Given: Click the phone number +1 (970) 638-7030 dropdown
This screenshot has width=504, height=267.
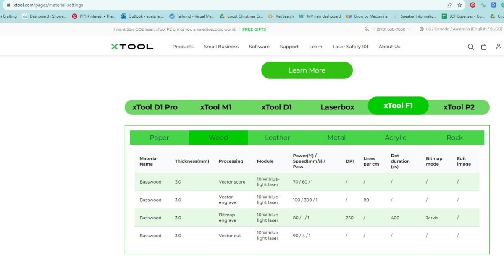Looking at the screenshot, I should pos(388,29).
